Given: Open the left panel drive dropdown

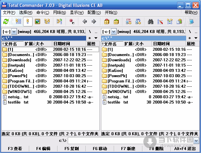Looking at the screenshot, I should click(x=14, y=32).
